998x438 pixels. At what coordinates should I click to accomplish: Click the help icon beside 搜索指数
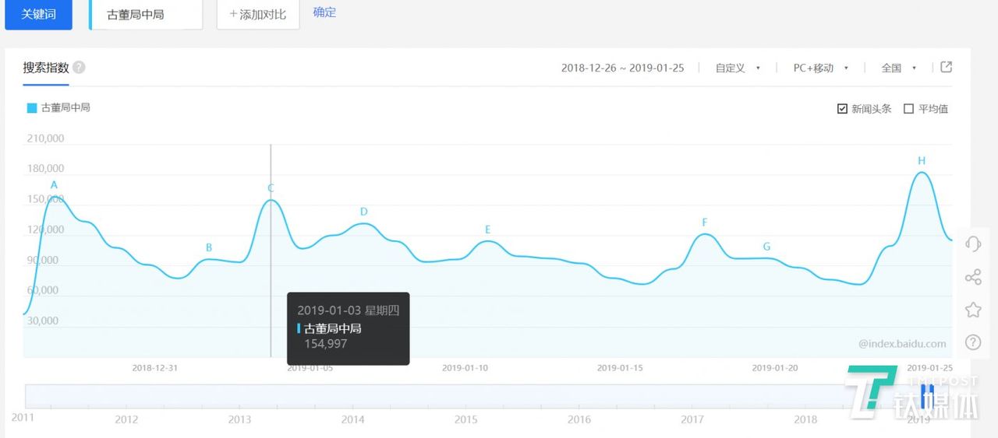pos(79,68)
